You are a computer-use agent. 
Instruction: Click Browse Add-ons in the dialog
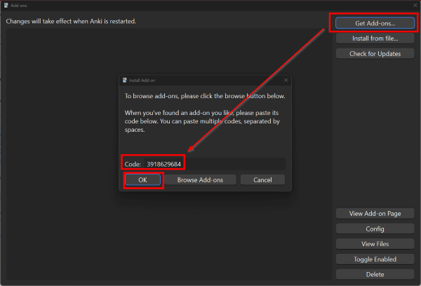pos(200,179)
